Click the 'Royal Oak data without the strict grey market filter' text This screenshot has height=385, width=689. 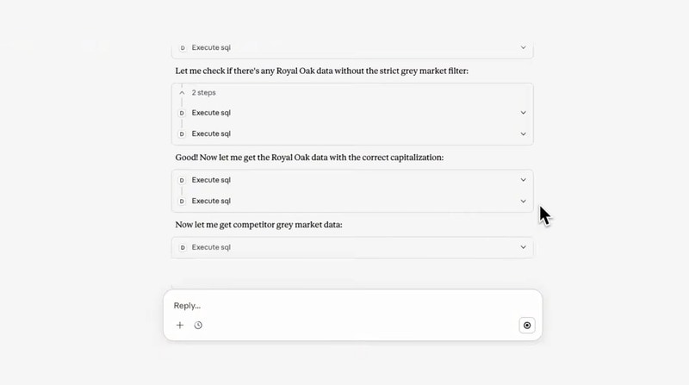click(362, 71)
